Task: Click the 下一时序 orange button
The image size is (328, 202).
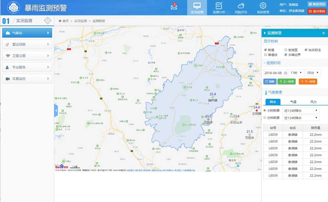Action: coord(308,81)
